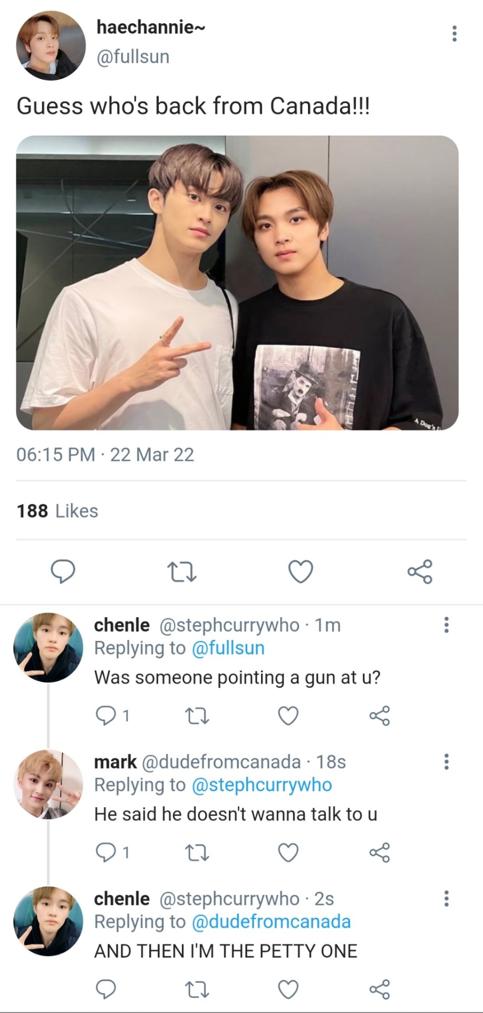Open the @fullsun mention link
The image size is (483, 1013).
228,648
